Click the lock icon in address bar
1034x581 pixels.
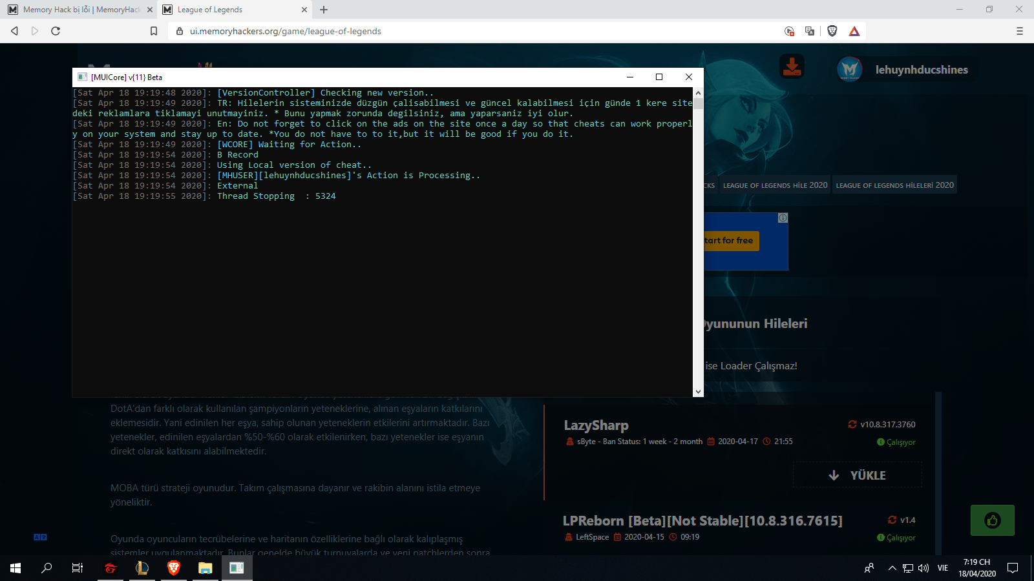180,31
